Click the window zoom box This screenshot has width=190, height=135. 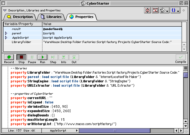[x=181, y=3]
